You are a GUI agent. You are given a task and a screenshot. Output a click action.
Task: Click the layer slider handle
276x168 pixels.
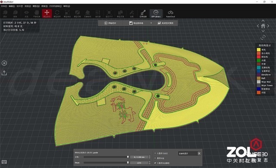click(x=128, y=157)
